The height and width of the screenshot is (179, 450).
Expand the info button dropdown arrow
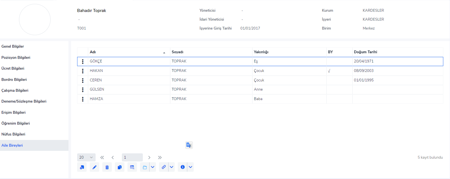[190, 167]
